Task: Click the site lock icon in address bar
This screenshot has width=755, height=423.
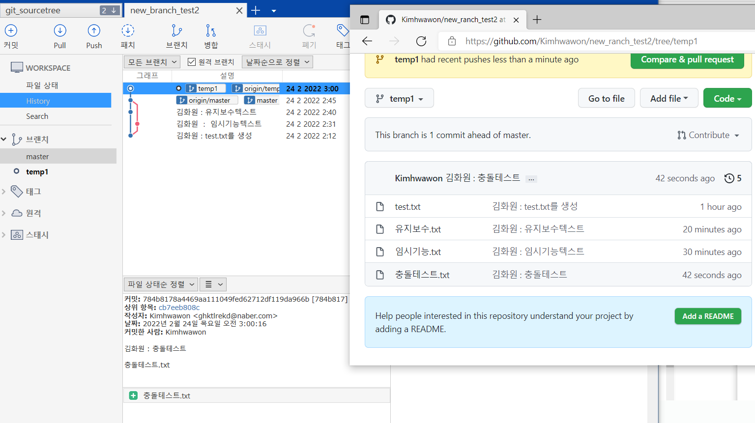Action: tap(452, 41)
